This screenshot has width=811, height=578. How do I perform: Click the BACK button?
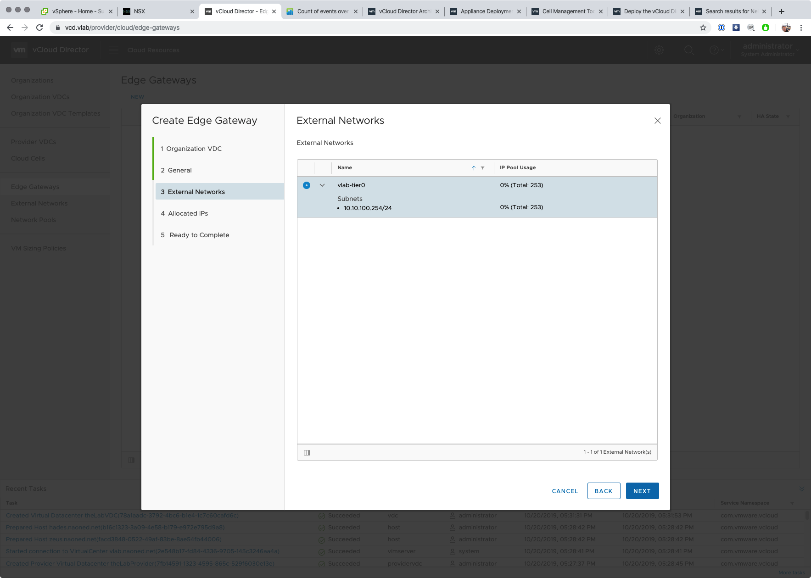(x=604, y=491)
